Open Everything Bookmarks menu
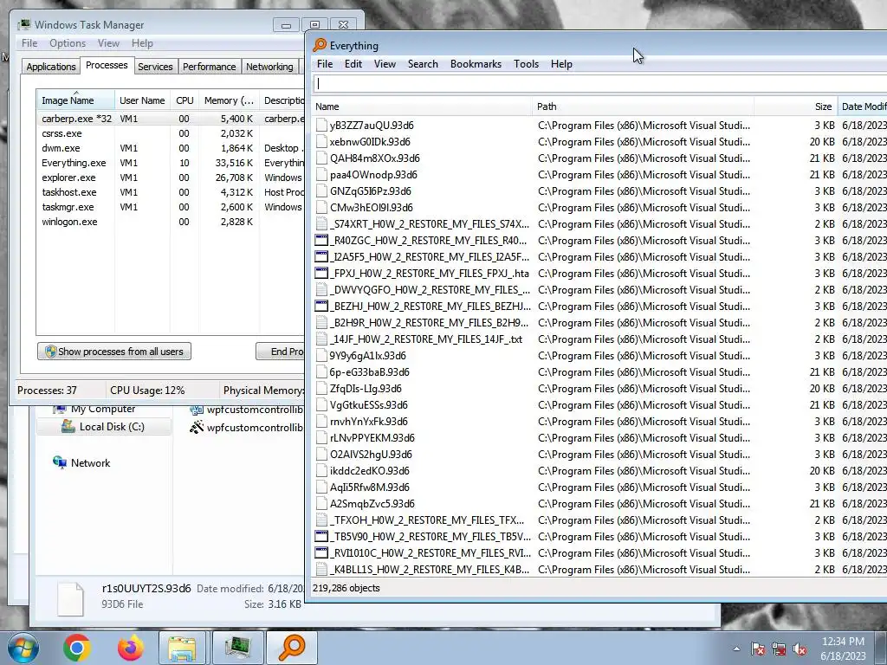This screenshot has height=665, width=887. [x=476, y=64]
